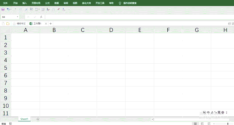Select the Sheet1 worksheet tab
The width and height of the screenshot is (234, 125).
pyautogui.click(x=24, y=119)
